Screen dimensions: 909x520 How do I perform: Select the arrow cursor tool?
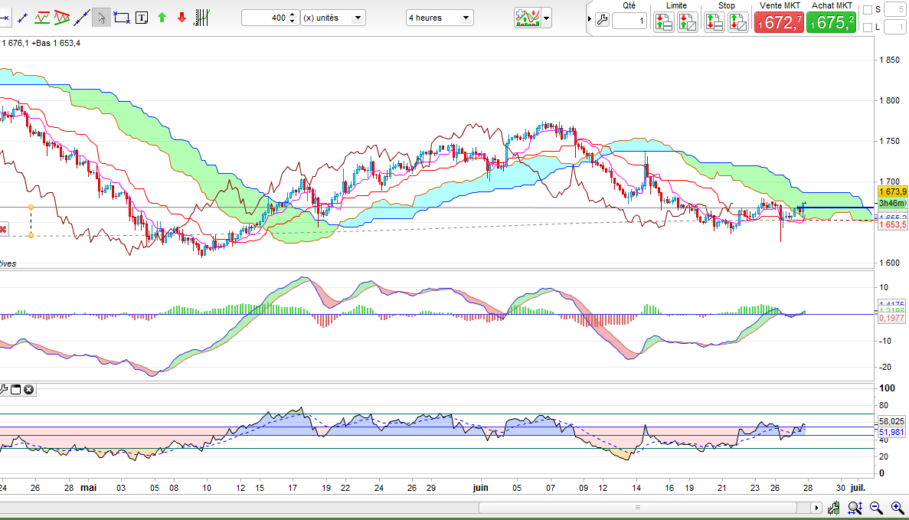click(101, 18)
